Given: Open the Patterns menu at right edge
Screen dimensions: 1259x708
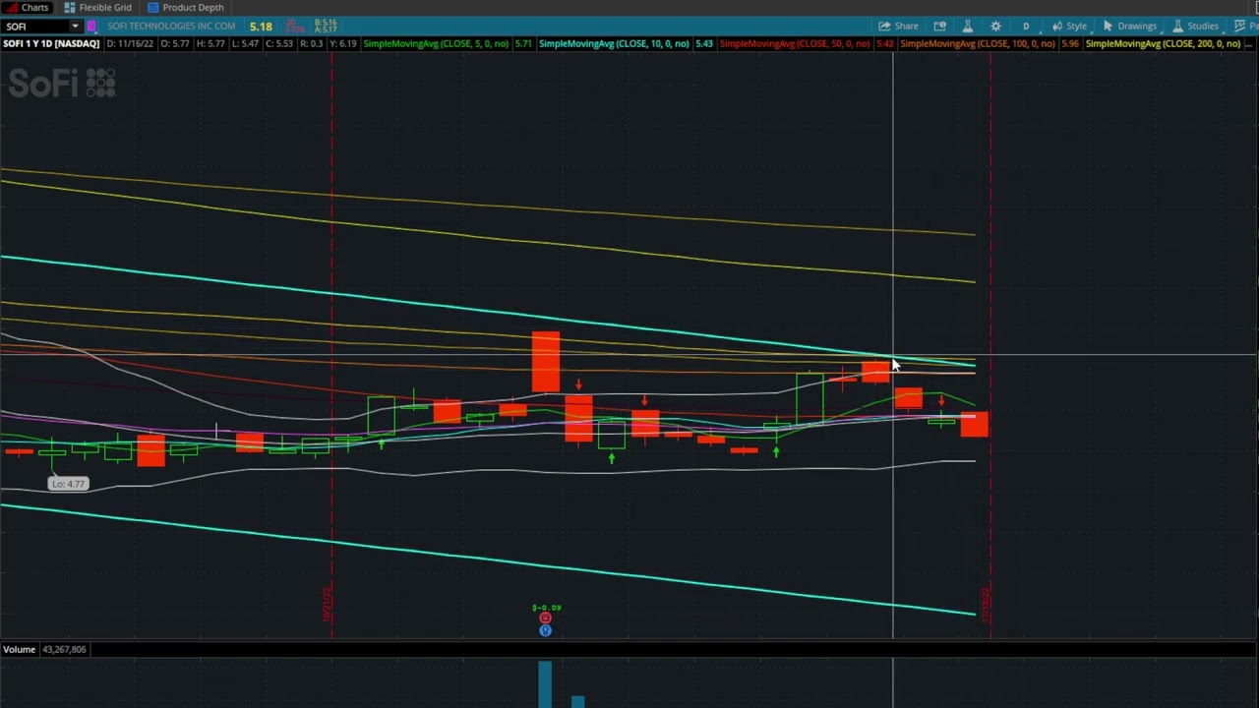Looking at the screenshot, I should (1245, 27).
